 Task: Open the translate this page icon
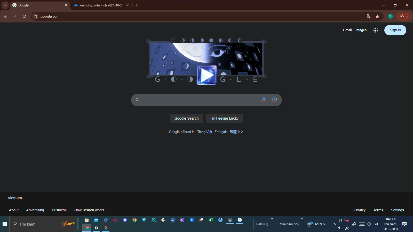click(369, 16)
